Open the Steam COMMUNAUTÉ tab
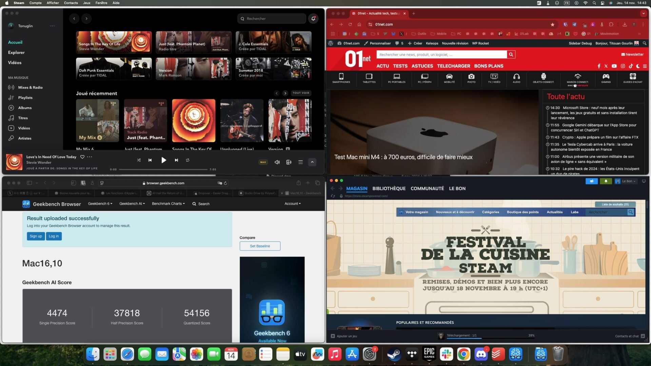651x366 pixels. [427, 188]
